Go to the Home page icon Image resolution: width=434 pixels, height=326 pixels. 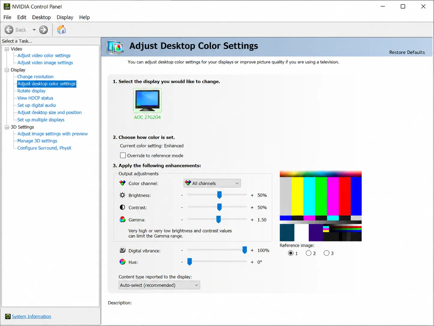(x=61, y=29)
